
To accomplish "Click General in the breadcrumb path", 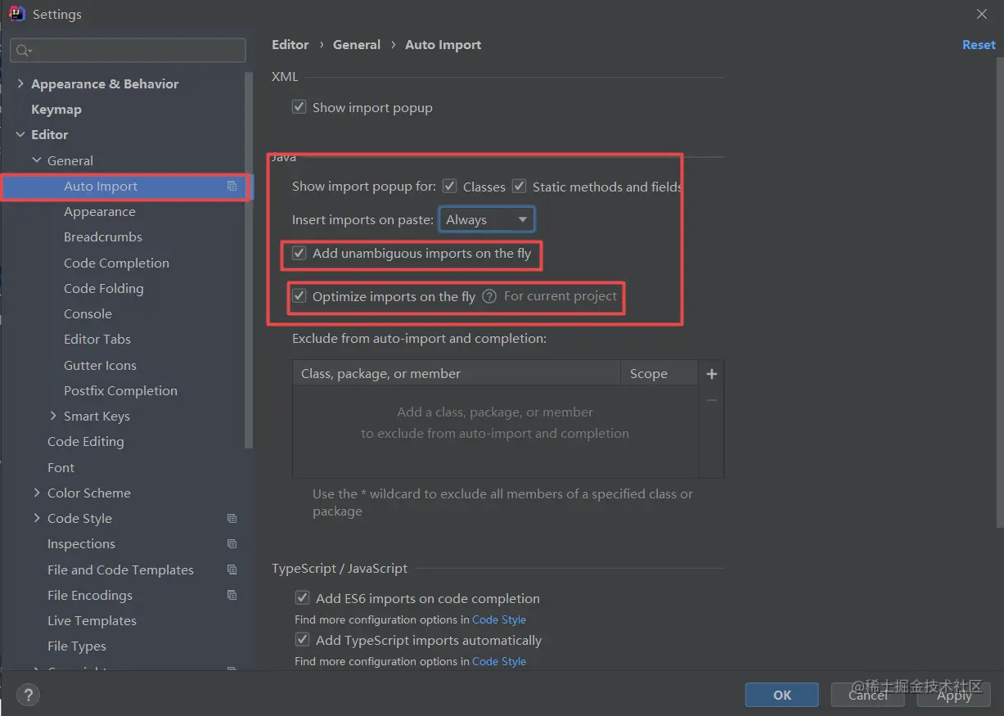I will click(357, 45).
